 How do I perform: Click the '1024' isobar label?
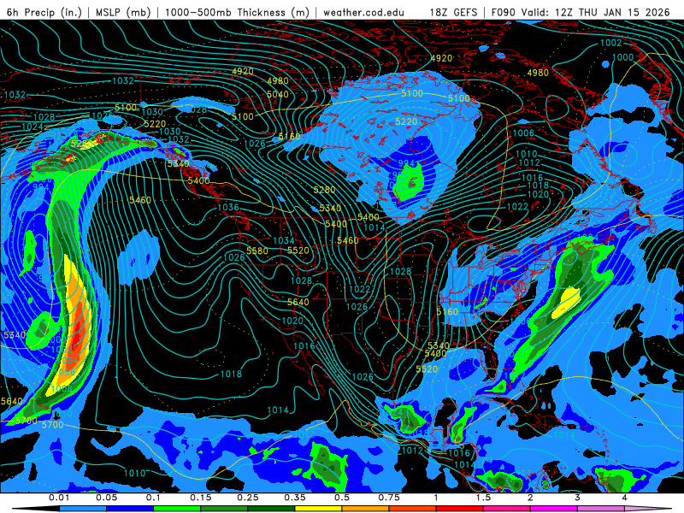click(32, 127)
